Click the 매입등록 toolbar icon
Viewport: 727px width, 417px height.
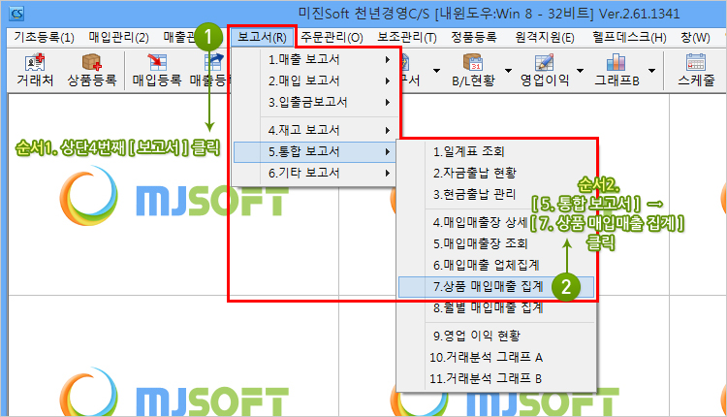[157, 71]
